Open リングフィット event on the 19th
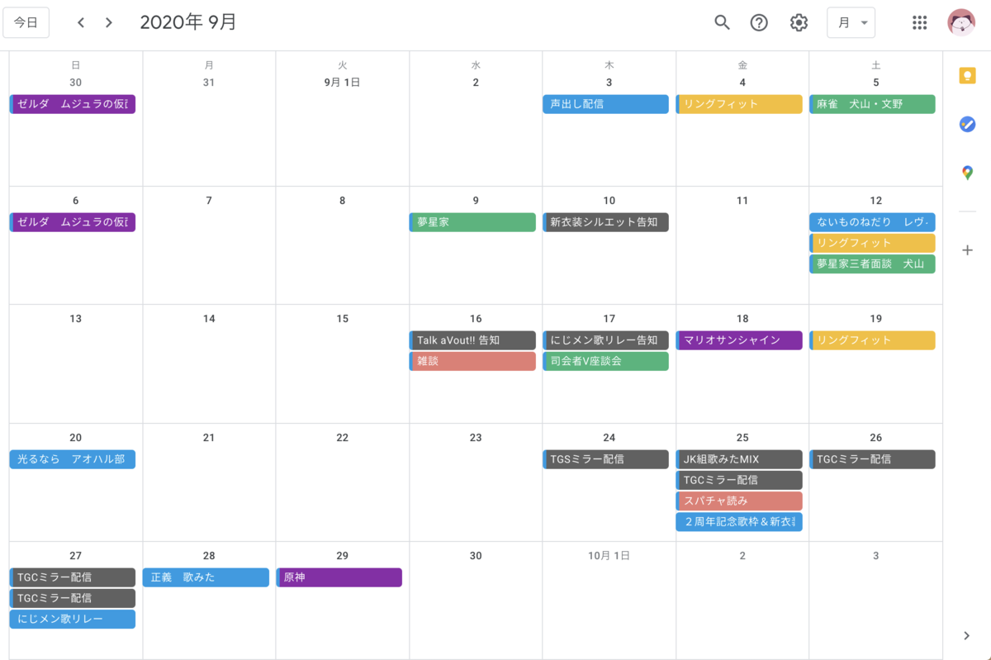 pyautogui.click(x=872, y=340)
